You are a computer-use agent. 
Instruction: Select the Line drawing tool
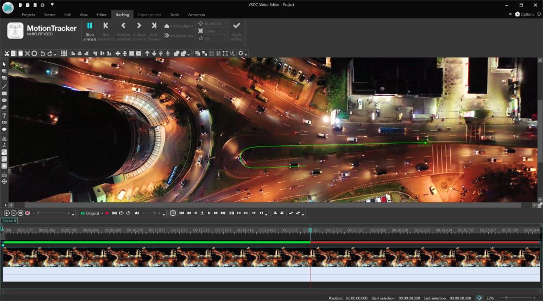click(x=4, y=86)
